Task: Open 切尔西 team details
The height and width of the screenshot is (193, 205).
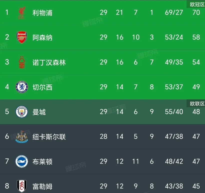Action: pos(42,87)
